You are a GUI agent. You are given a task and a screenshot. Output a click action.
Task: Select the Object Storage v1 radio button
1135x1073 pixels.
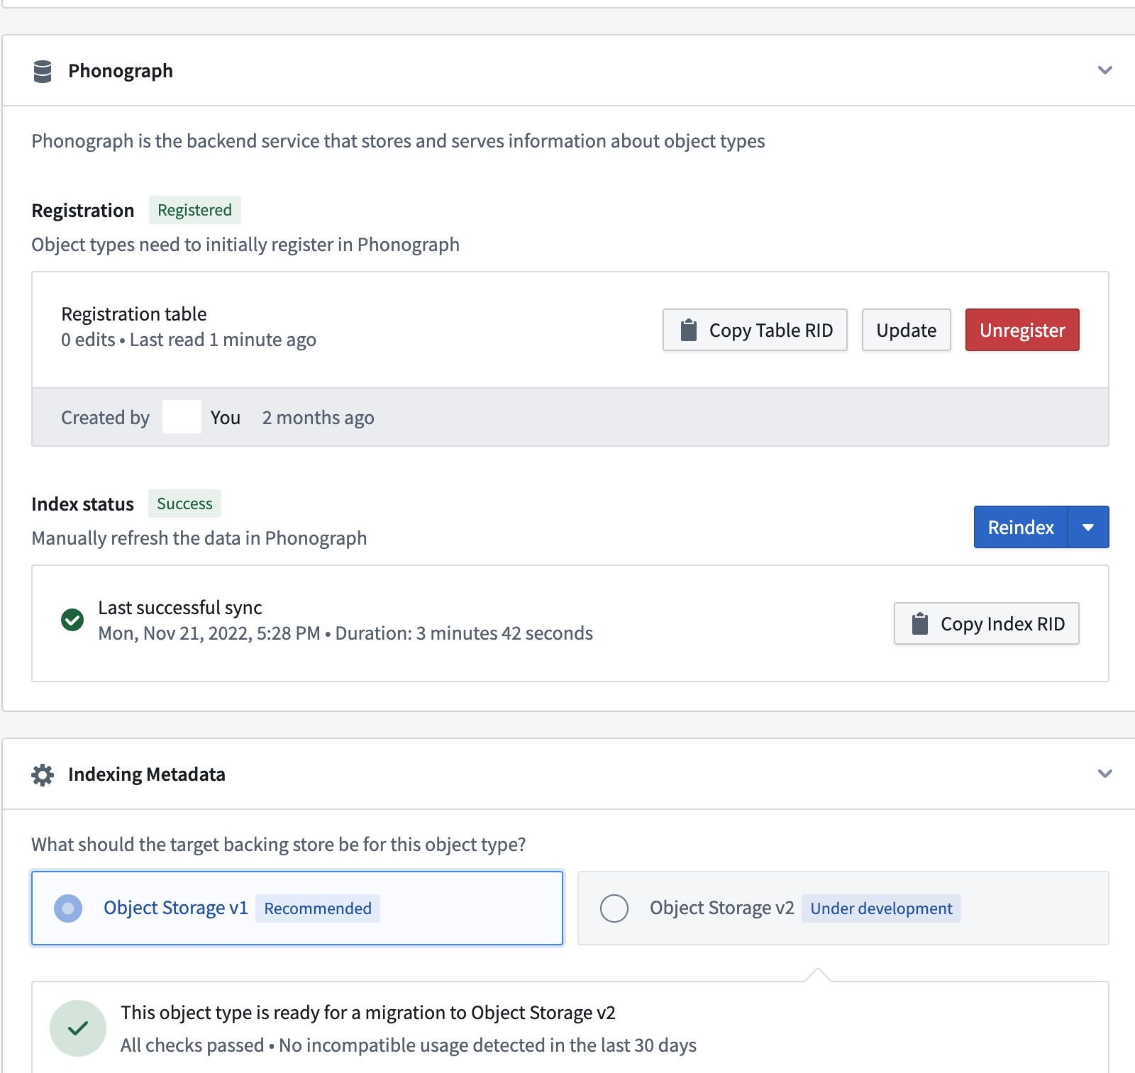68,908
